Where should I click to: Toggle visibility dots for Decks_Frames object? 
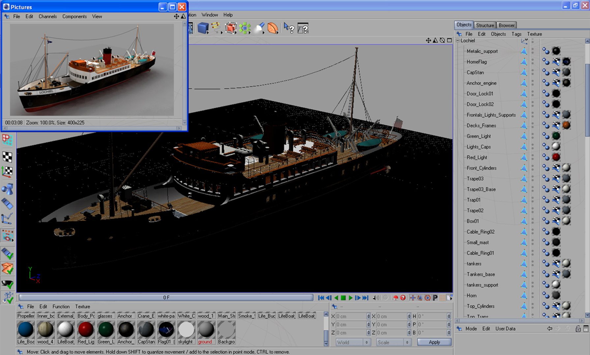533,126
